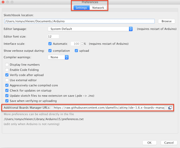The width and height of the screenshot is (180, 148).
Task: Confirm preferences with OK
Action: pyautogui.click(x=149, y=143)
